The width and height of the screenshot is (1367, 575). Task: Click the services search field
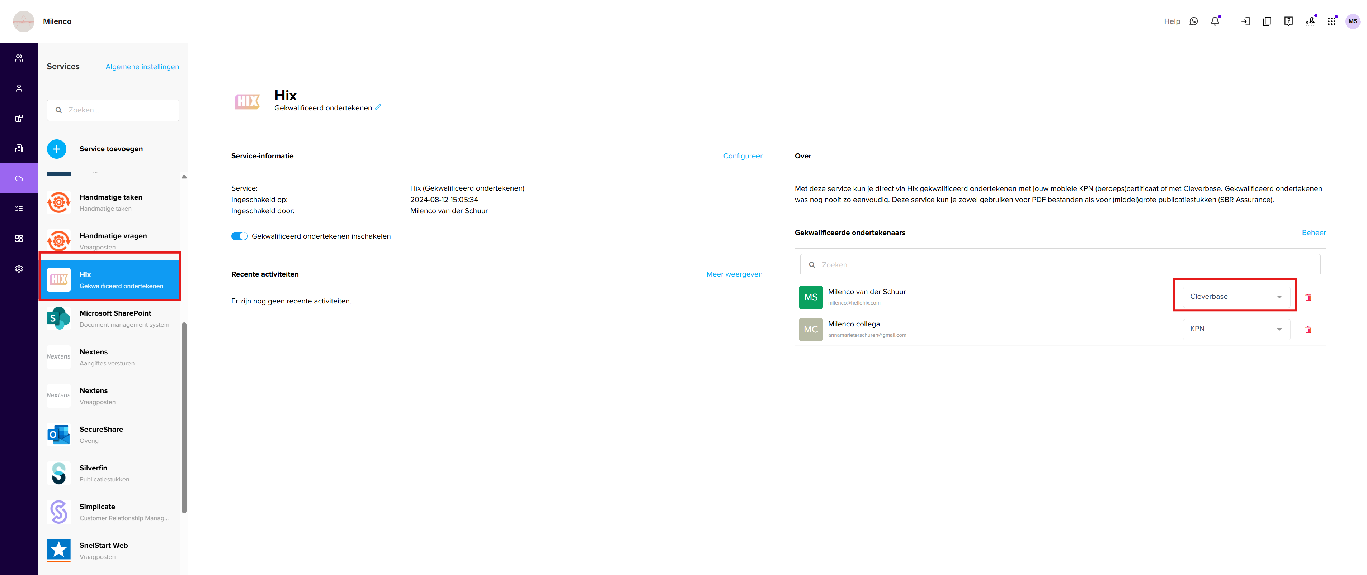[113, 110]
